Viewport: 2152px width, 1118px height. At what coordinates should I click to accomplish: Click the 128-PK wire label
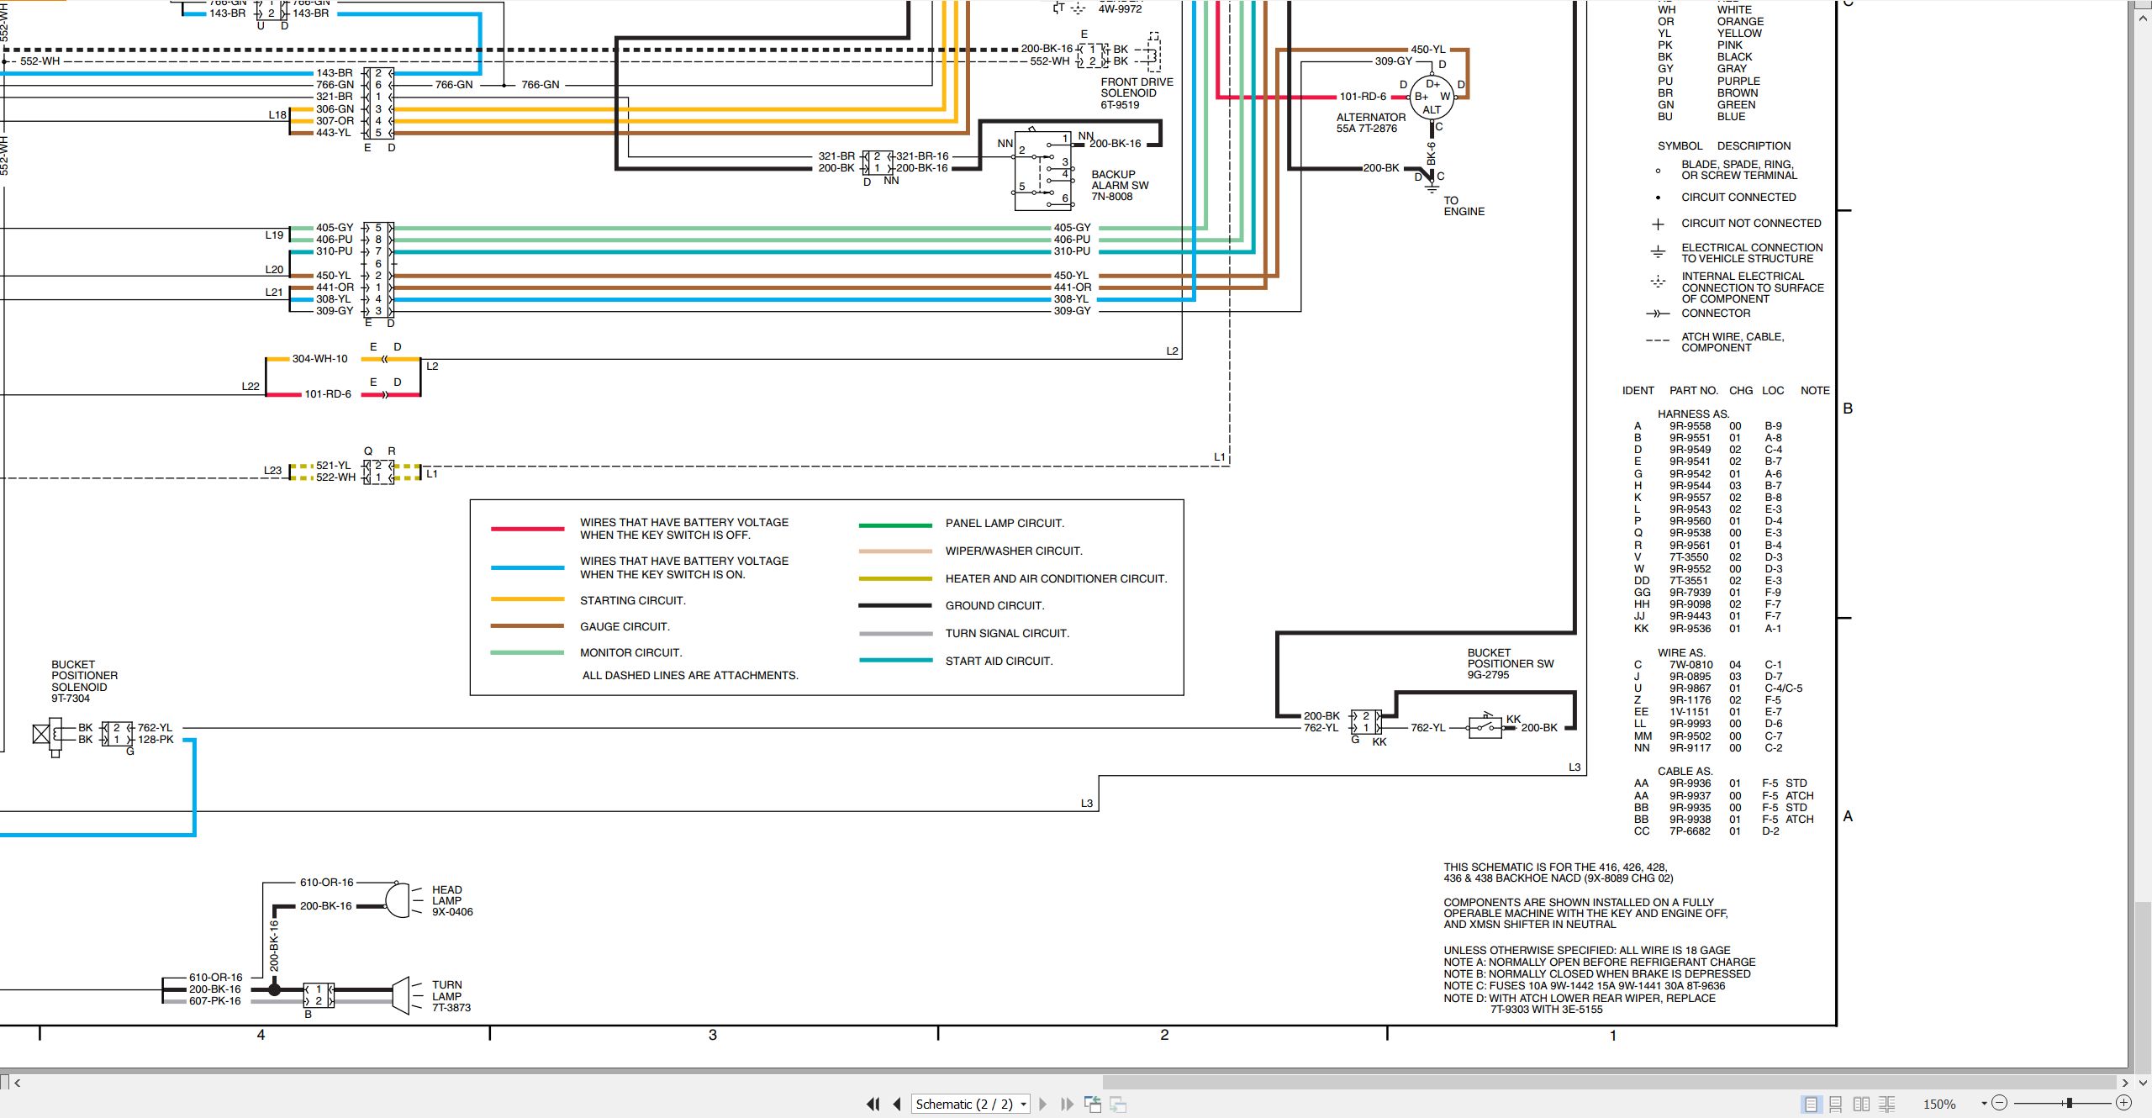(x=156, y=740)
